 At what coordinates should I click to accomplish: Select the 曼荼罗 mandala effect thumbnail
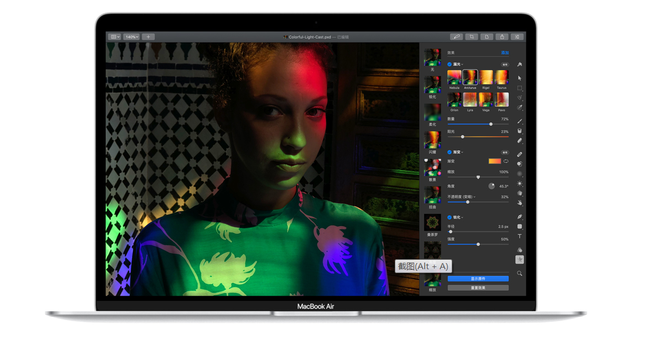point(432,223)
